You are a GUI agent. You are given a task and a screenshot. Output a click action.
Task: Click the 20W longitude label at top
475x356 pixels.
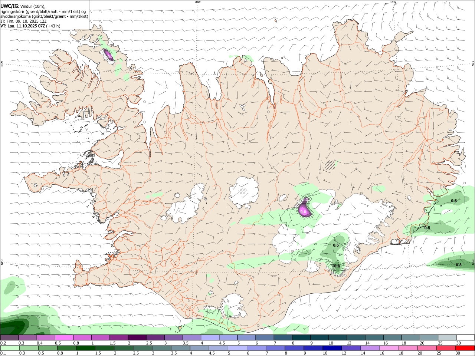[x=197, y=2]
